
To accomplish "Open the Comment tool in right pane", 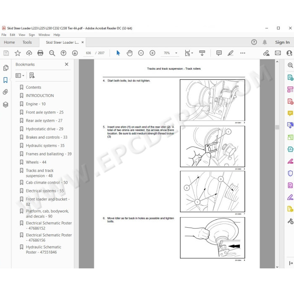I will pyautogui.click(x=290, y=113).
